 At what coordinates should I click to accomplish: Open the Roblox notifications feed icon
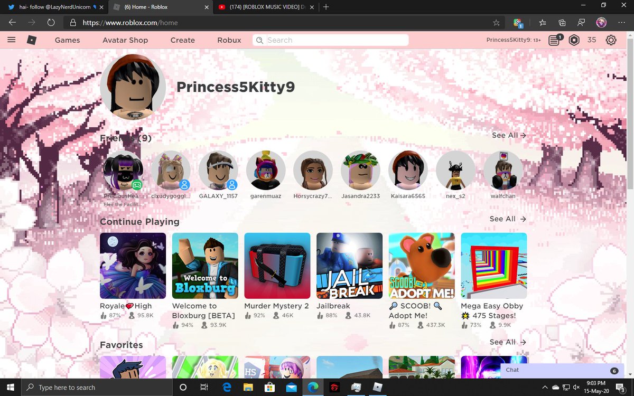[x=554, y=40]
